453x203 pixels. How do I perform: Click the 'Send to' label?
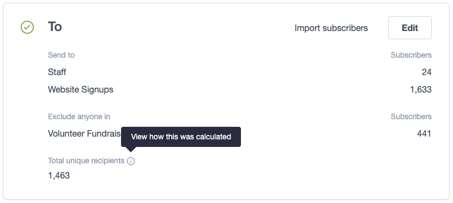coord(61,55)
